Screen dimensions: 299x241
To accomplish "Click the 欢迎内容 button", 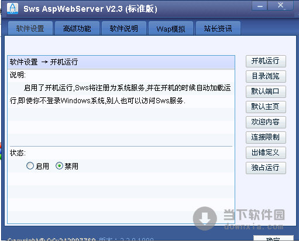I will tap(266, 122).
